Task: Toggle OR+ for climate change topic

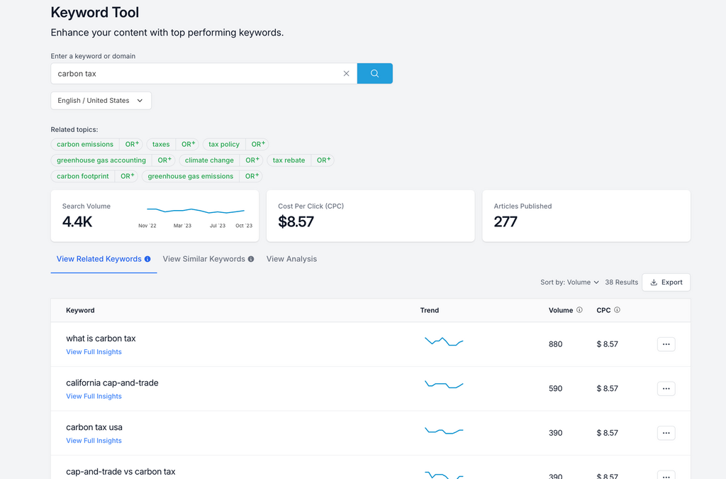Action: pos(252,160)
